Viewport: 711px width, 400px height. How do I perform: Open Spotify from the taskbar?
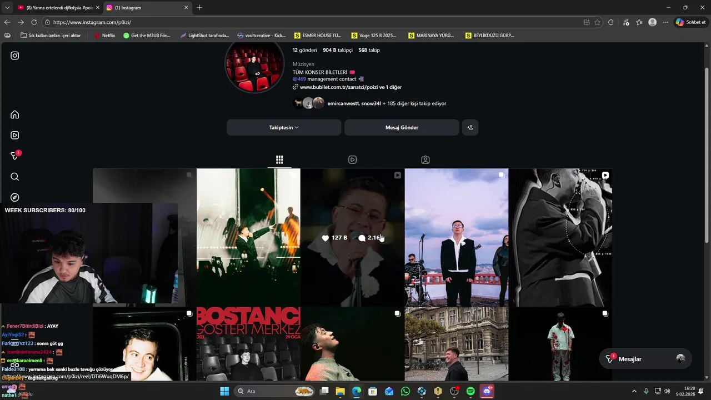pyautogui.click(x=470, y=391)
